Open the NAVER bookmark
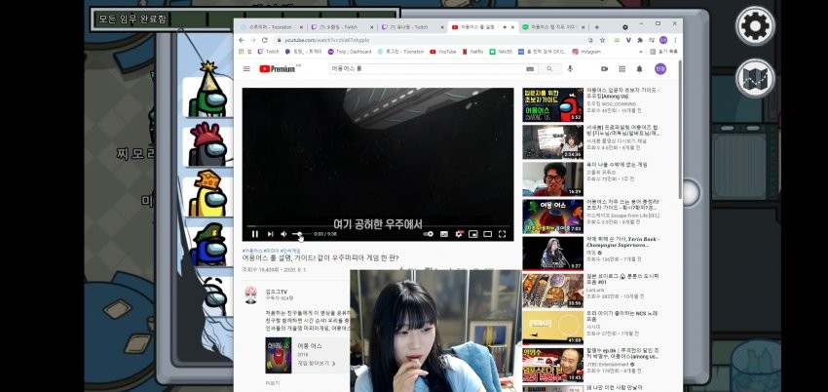 (x=501, y=52)
